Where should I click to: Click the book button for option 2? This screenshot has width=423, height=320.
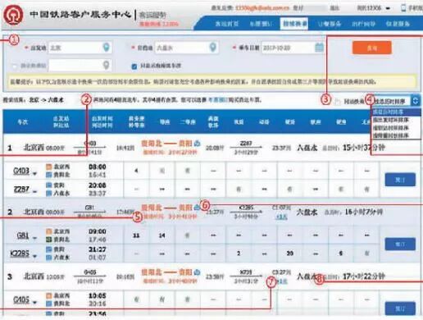tap(400, 244)
